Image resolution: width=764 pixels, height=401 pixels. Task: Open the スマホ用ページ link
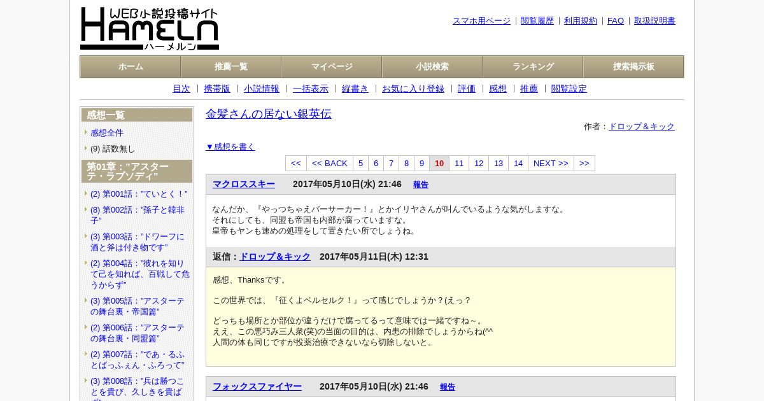pyautogui.click(x=481, y=21)
